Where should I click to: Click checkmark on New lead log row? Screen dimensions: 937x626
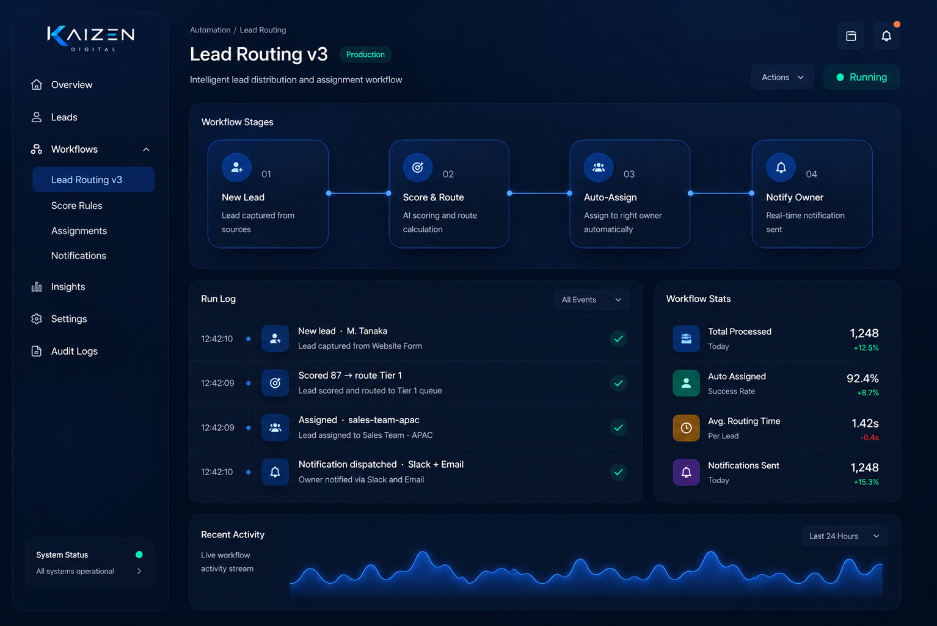[x=618, y=338]
